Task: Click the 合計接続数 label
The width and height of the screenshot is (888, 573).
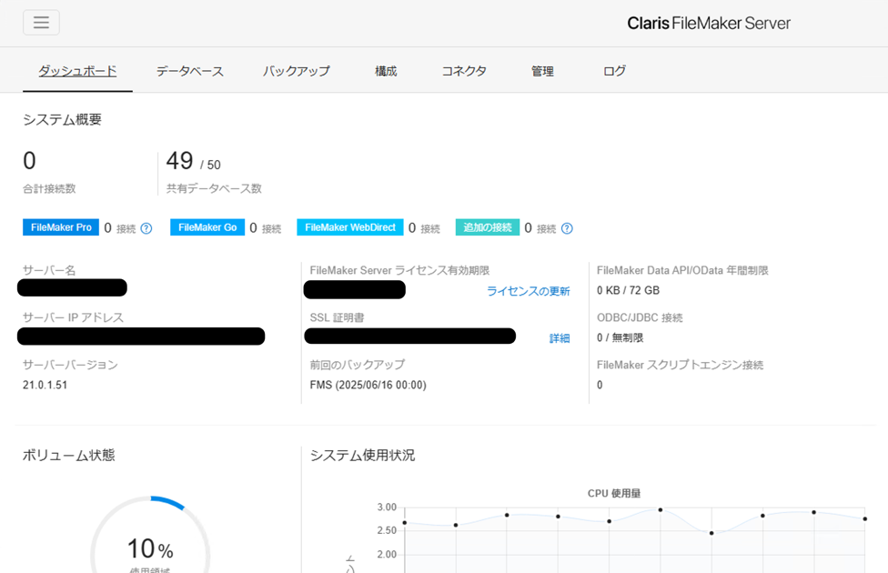Action: pyautogui.click(x=49, y=188)
